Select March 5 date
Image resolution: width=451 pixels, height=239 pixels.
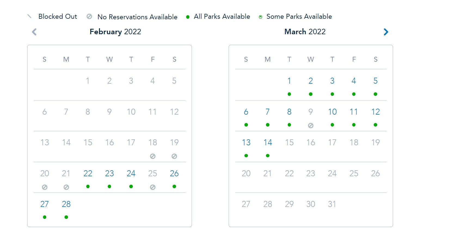point(375,81)
